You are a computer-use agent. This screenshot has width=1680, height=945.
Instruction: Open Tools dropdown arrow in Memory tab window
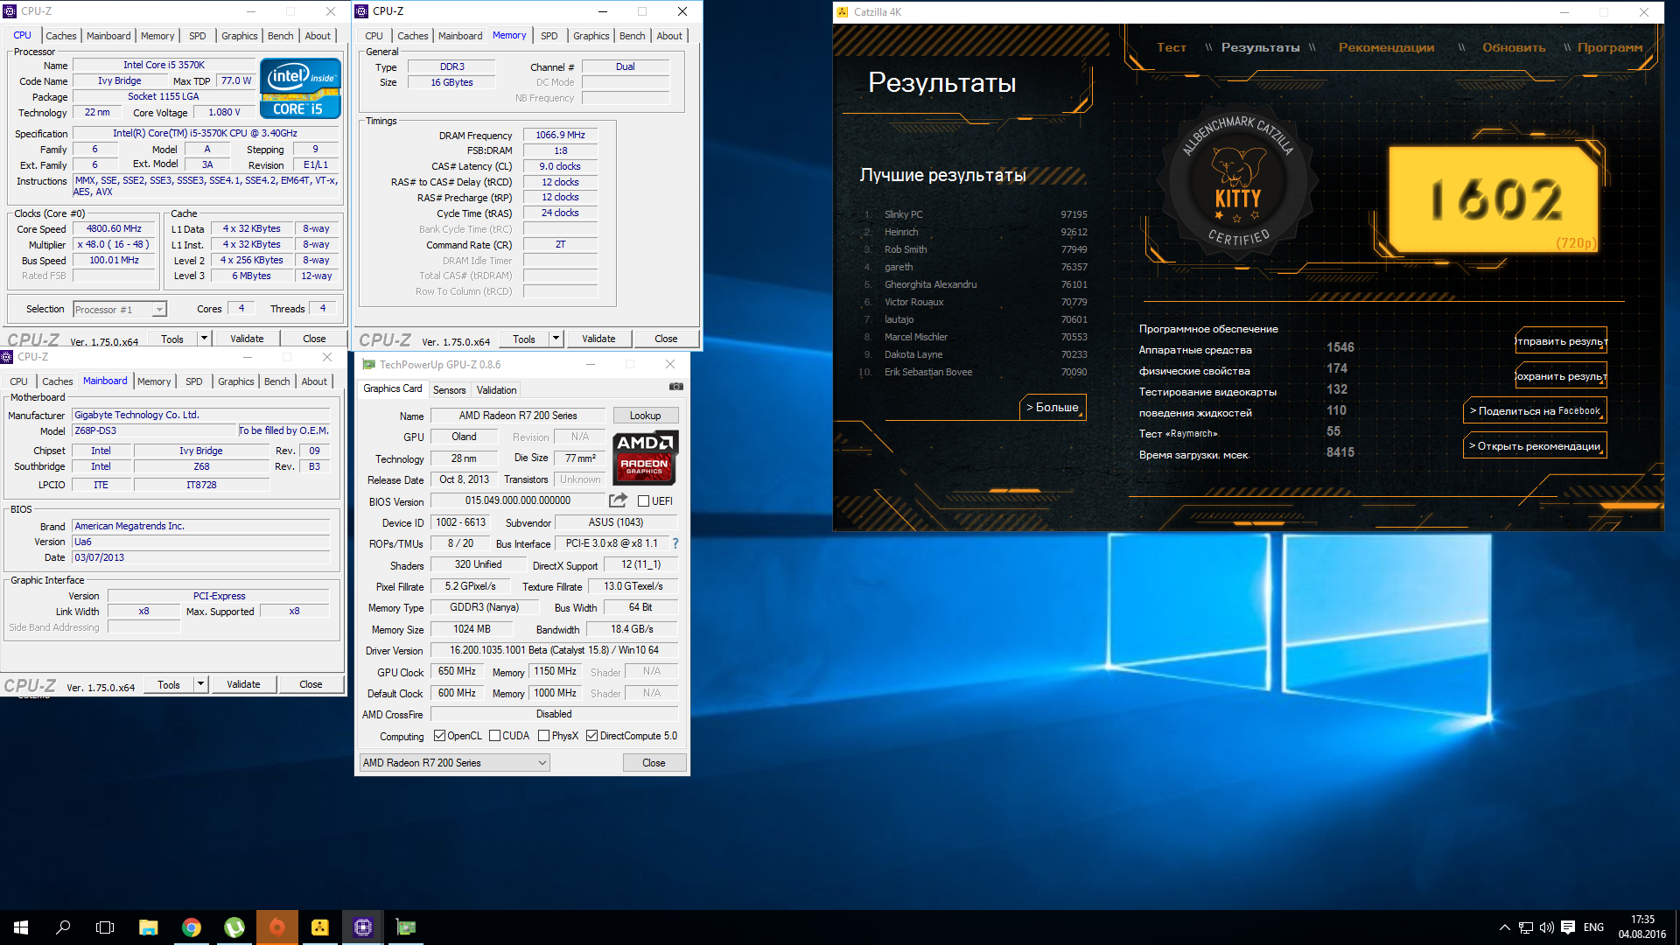[x=556, y=339]
